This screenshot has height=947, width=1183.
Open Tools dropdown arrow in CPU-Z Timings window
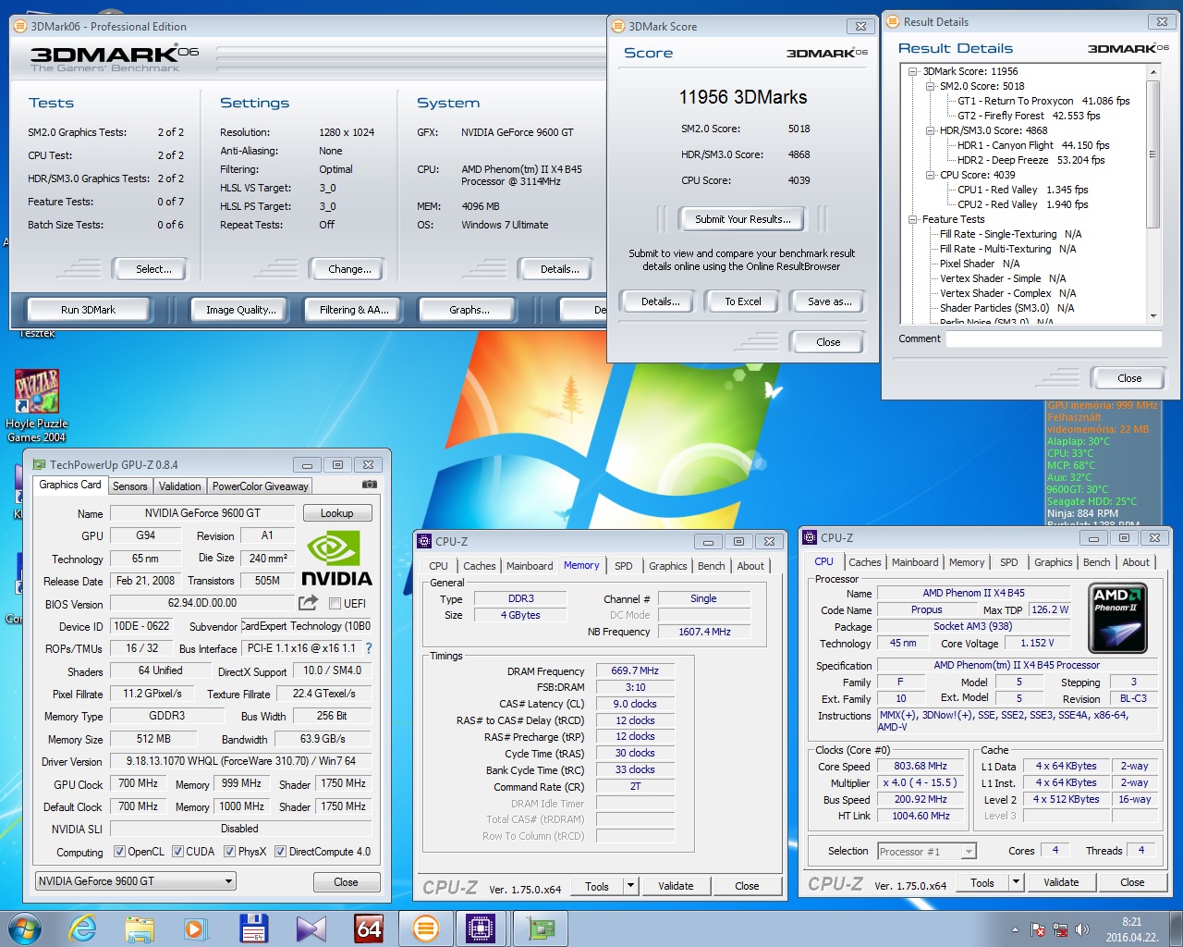tap(630, 886)
